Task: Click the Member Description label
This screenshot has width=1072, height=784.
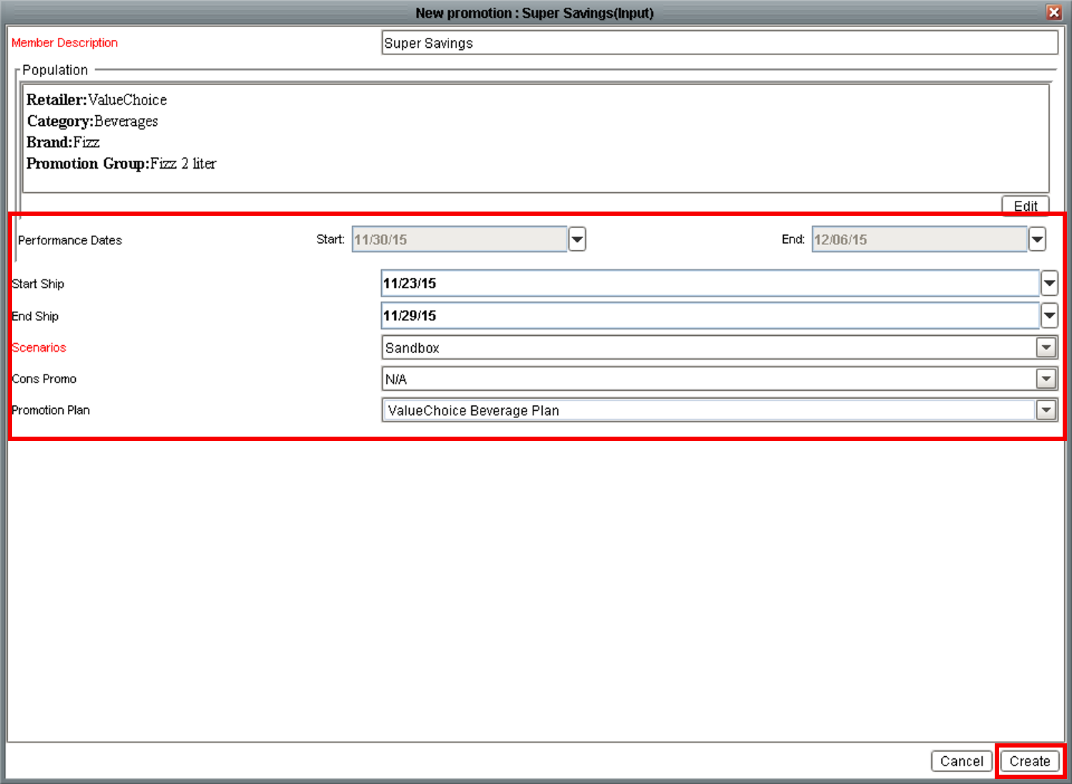Action: pos(64,43)
